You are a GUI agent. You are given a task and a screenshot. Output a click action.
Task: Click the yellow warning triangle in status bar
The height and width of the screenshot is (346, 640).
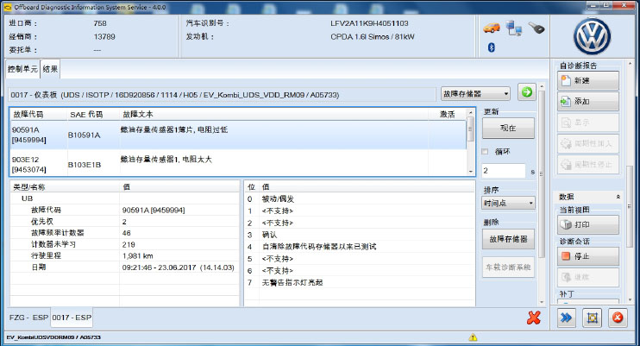pyautogui.click(x=473, y=337)
